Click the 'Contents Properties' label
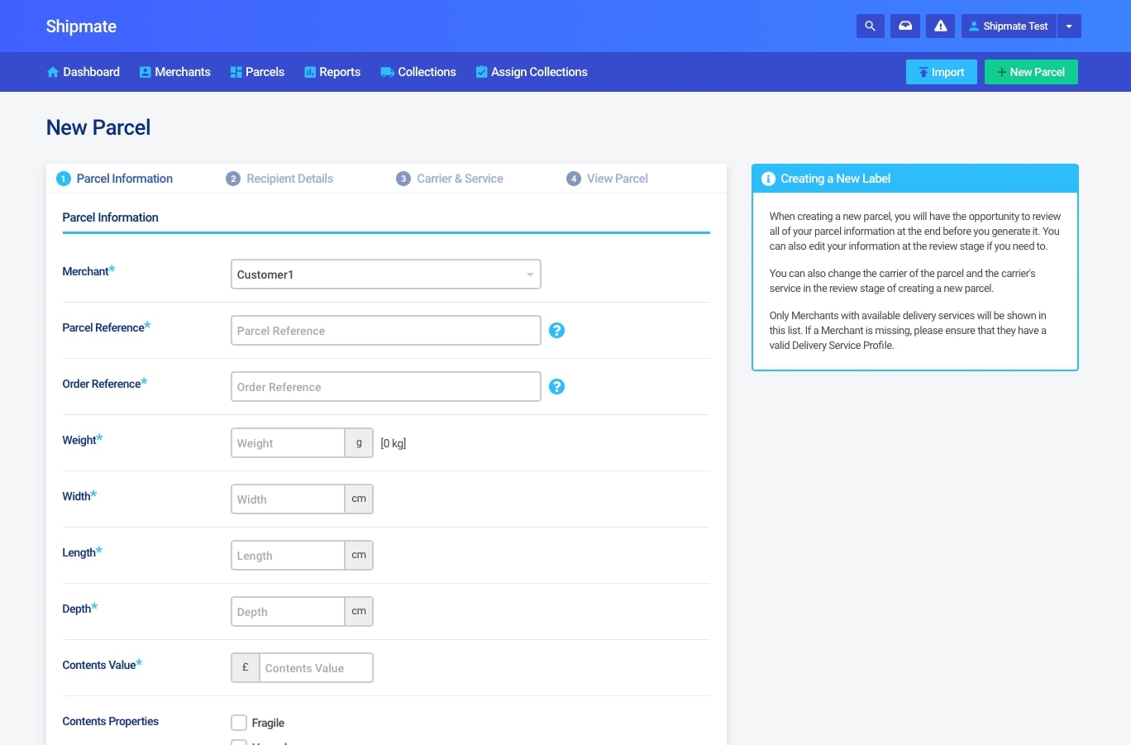The image size is (1131, 745). [x=111, y=721]
